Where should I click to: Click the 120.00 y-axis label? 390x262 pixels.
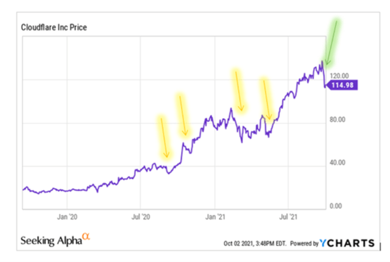[x=339, y=76]
